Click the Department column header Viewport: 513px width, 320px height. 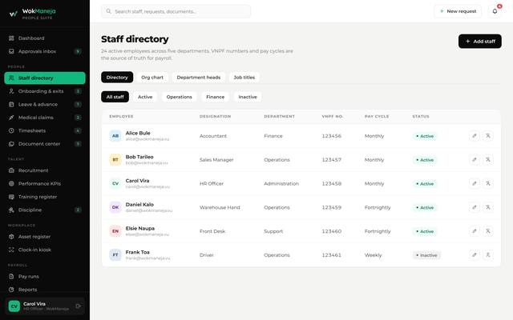(280, 117)
